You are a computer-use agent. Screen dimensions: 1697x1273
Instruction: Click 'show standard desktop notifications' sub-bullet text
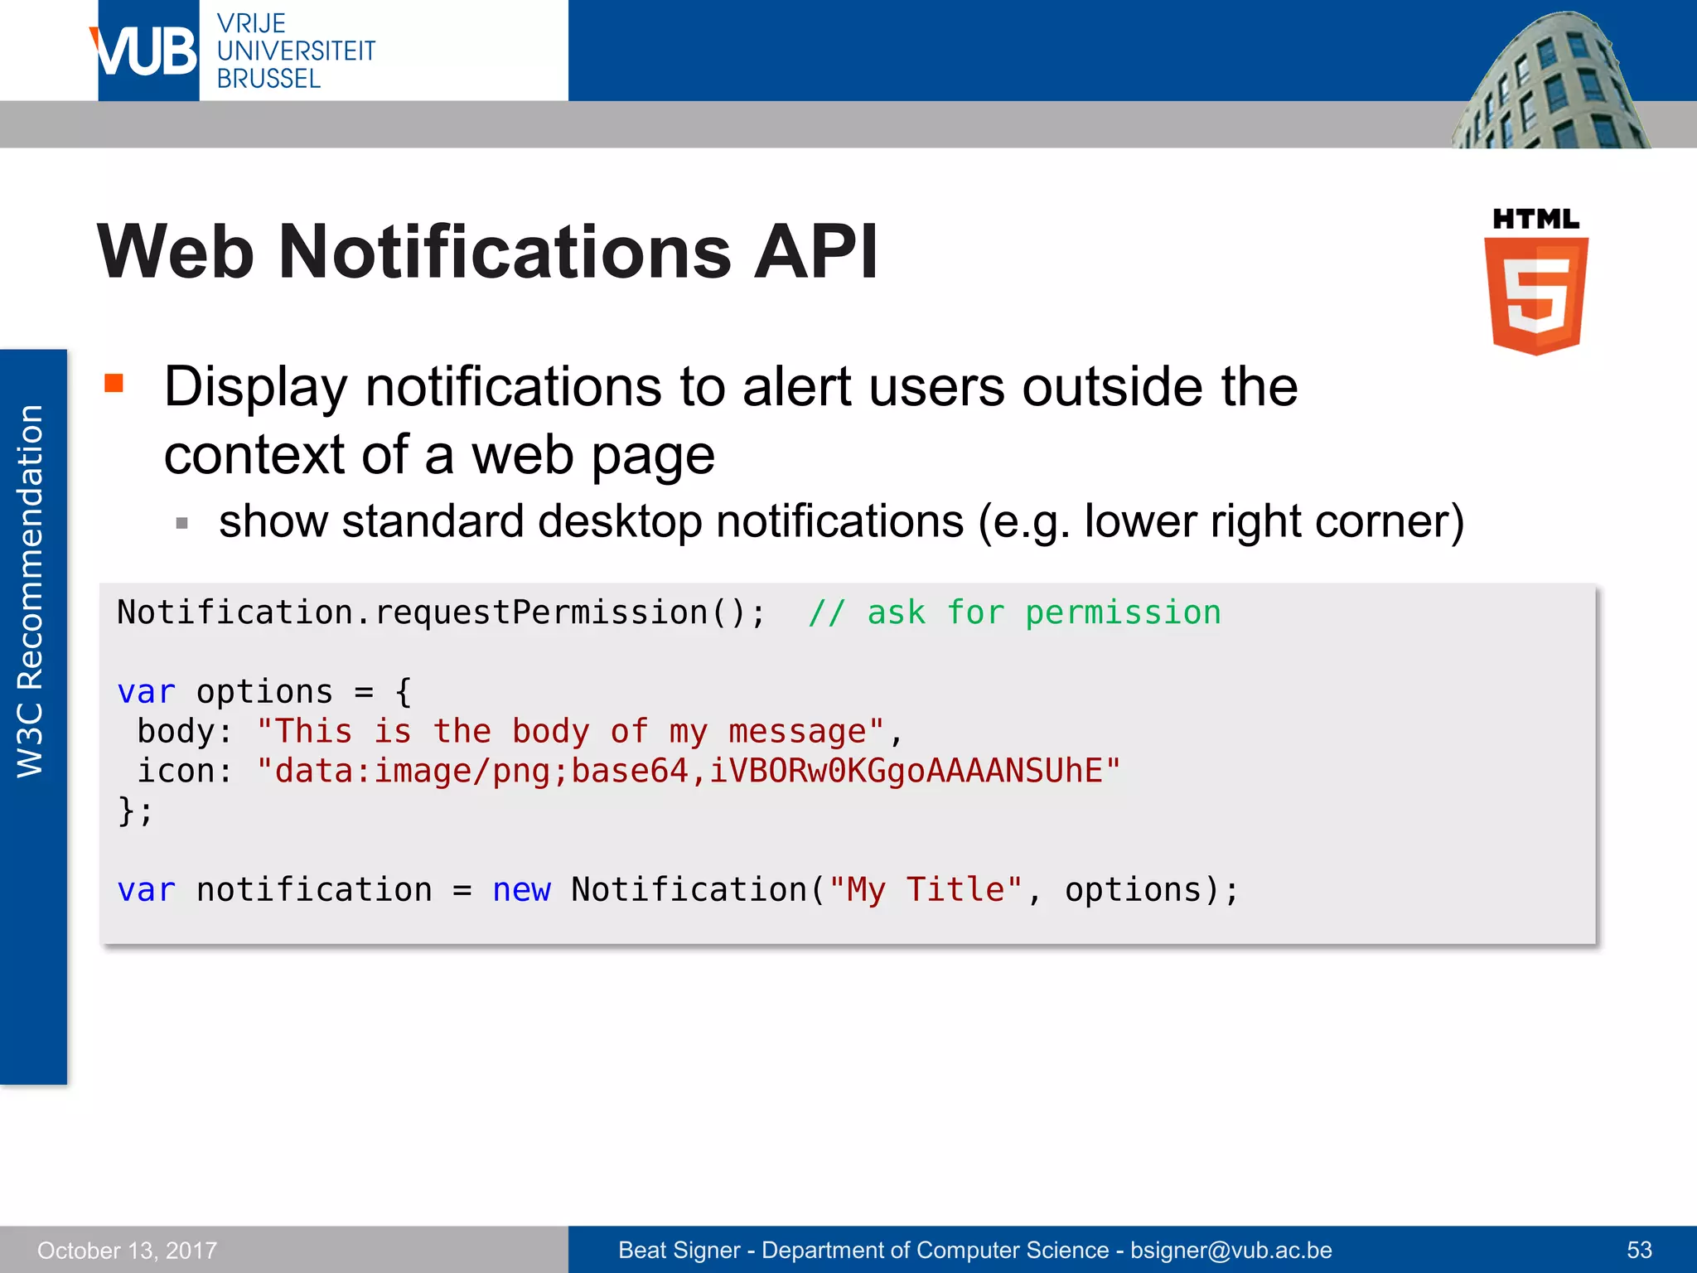pos(841,522)
